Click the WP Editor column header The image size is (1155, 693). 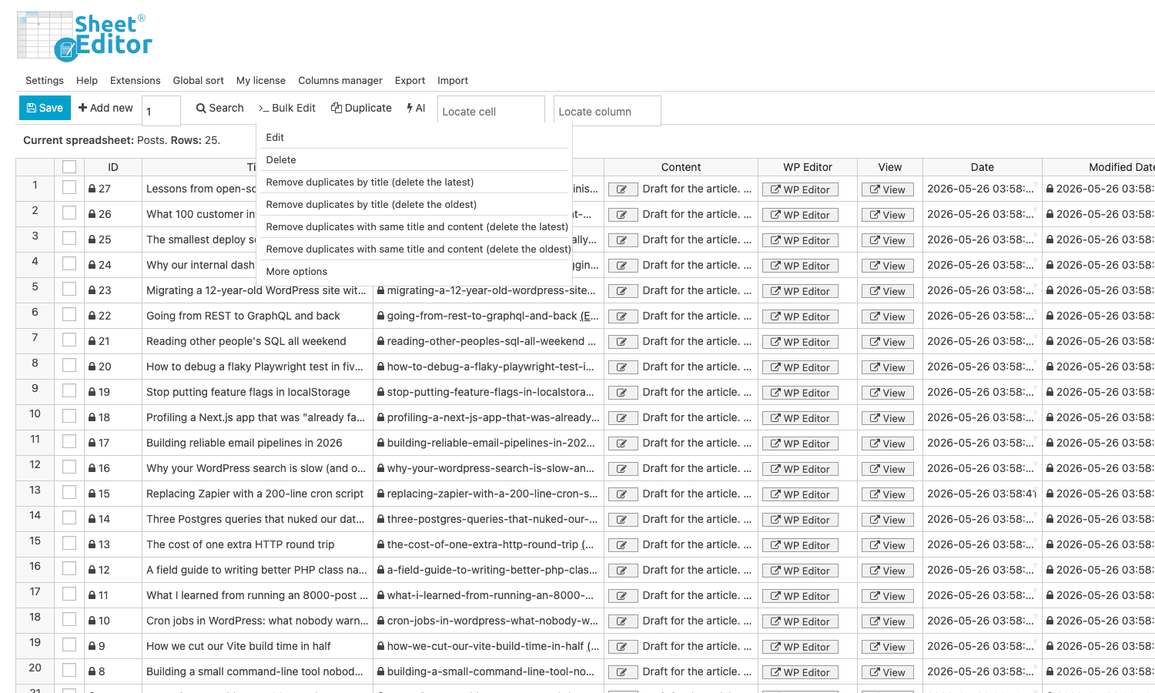tap(808, 167)
